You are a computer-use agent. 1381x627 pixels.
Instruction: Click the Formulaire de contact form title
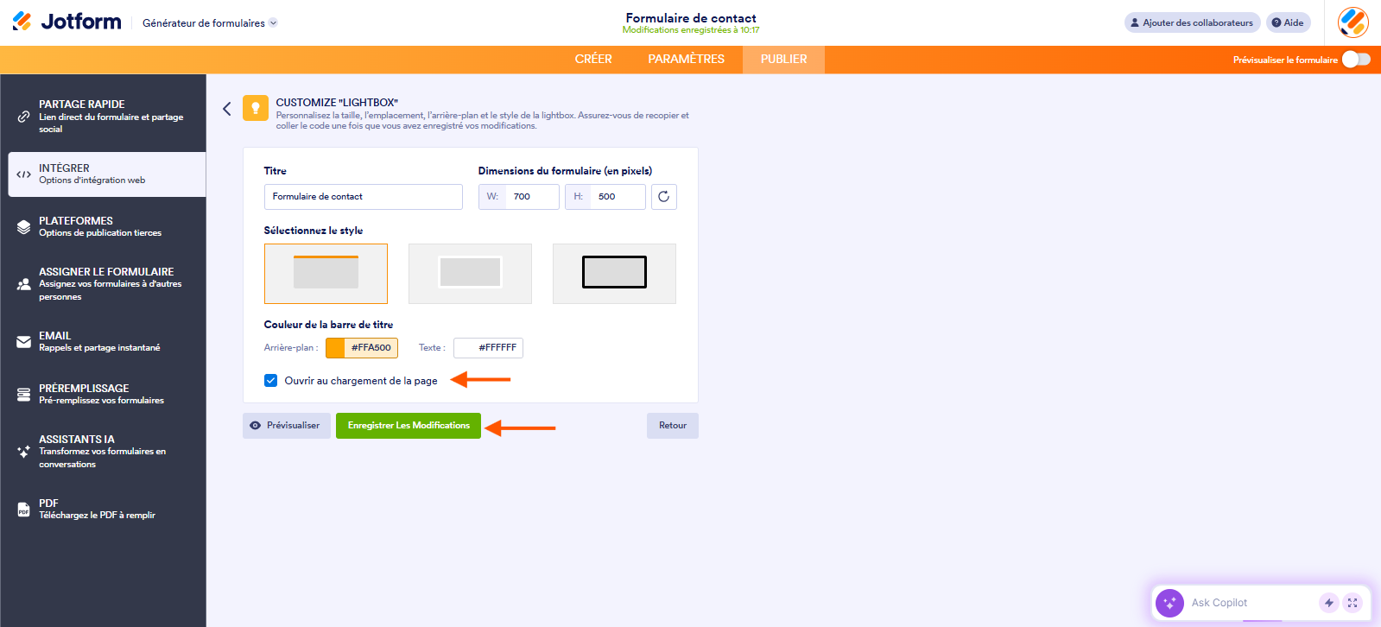click(691, 18)
